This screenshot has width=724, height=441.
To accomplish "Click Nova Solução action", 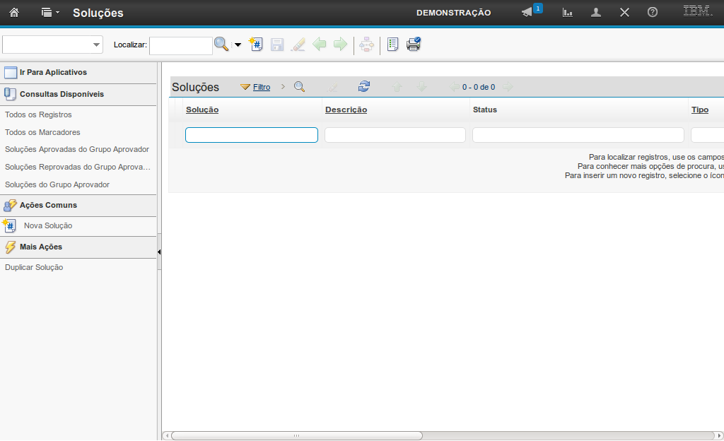I will click(47, 225).
